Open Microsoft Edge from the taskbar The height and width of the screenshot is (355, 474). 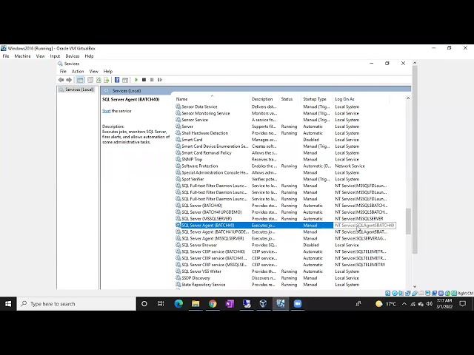point(178,304)
